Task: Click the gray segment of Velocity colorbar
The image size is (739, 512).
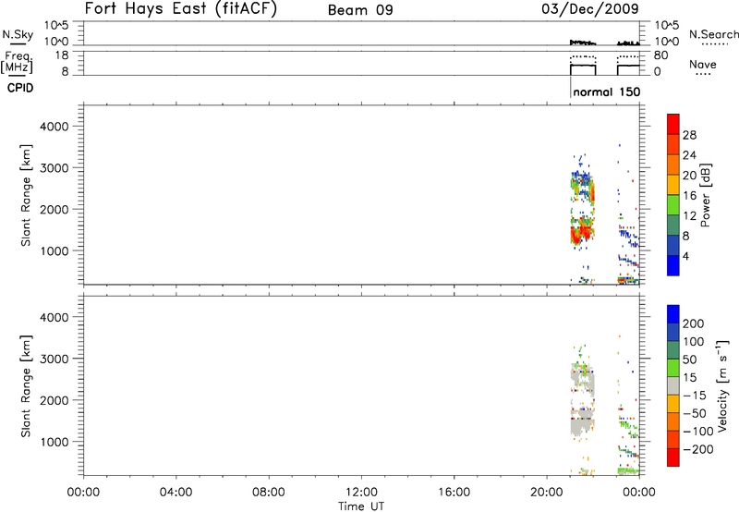Action: [x=673, y=386]
